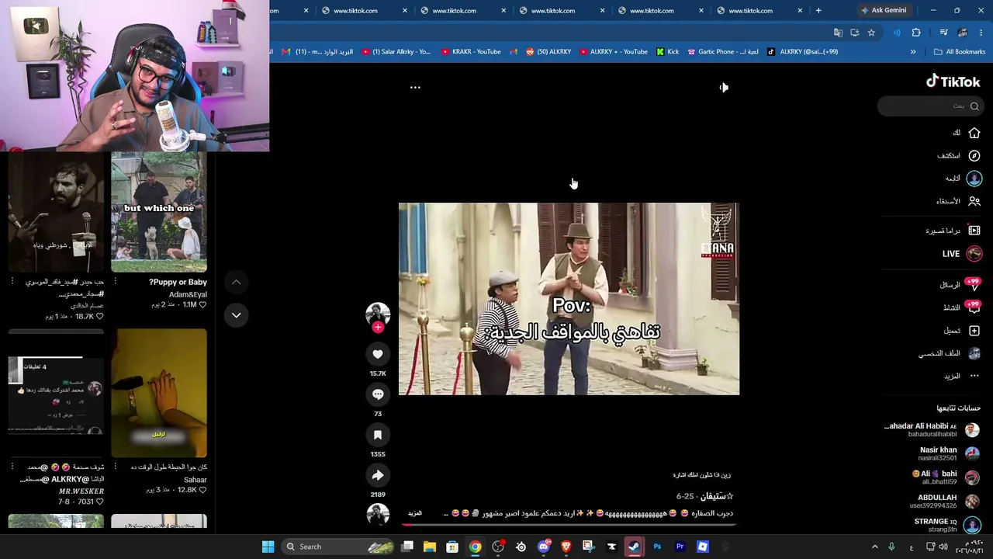Open options for the MR.WESKER video
The height and width of the screenshot is (559, 993).
[12, 467]
